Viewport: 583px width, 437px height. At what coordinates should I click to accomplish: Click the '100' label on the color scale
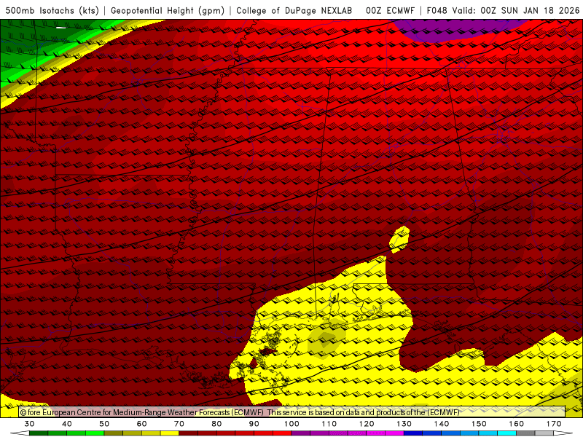click(x=291, y=424)
